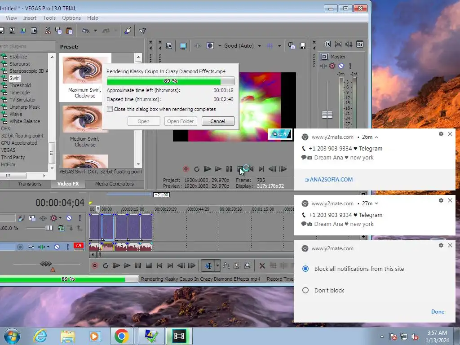Open video track FX dropdown arrow

pyautogui.click(x=60, y=218)
